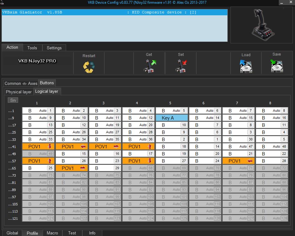The height and width of the screenshot is (236, 295).
Task: Select button cell Auto 47
Action: (x=239, y=146)
